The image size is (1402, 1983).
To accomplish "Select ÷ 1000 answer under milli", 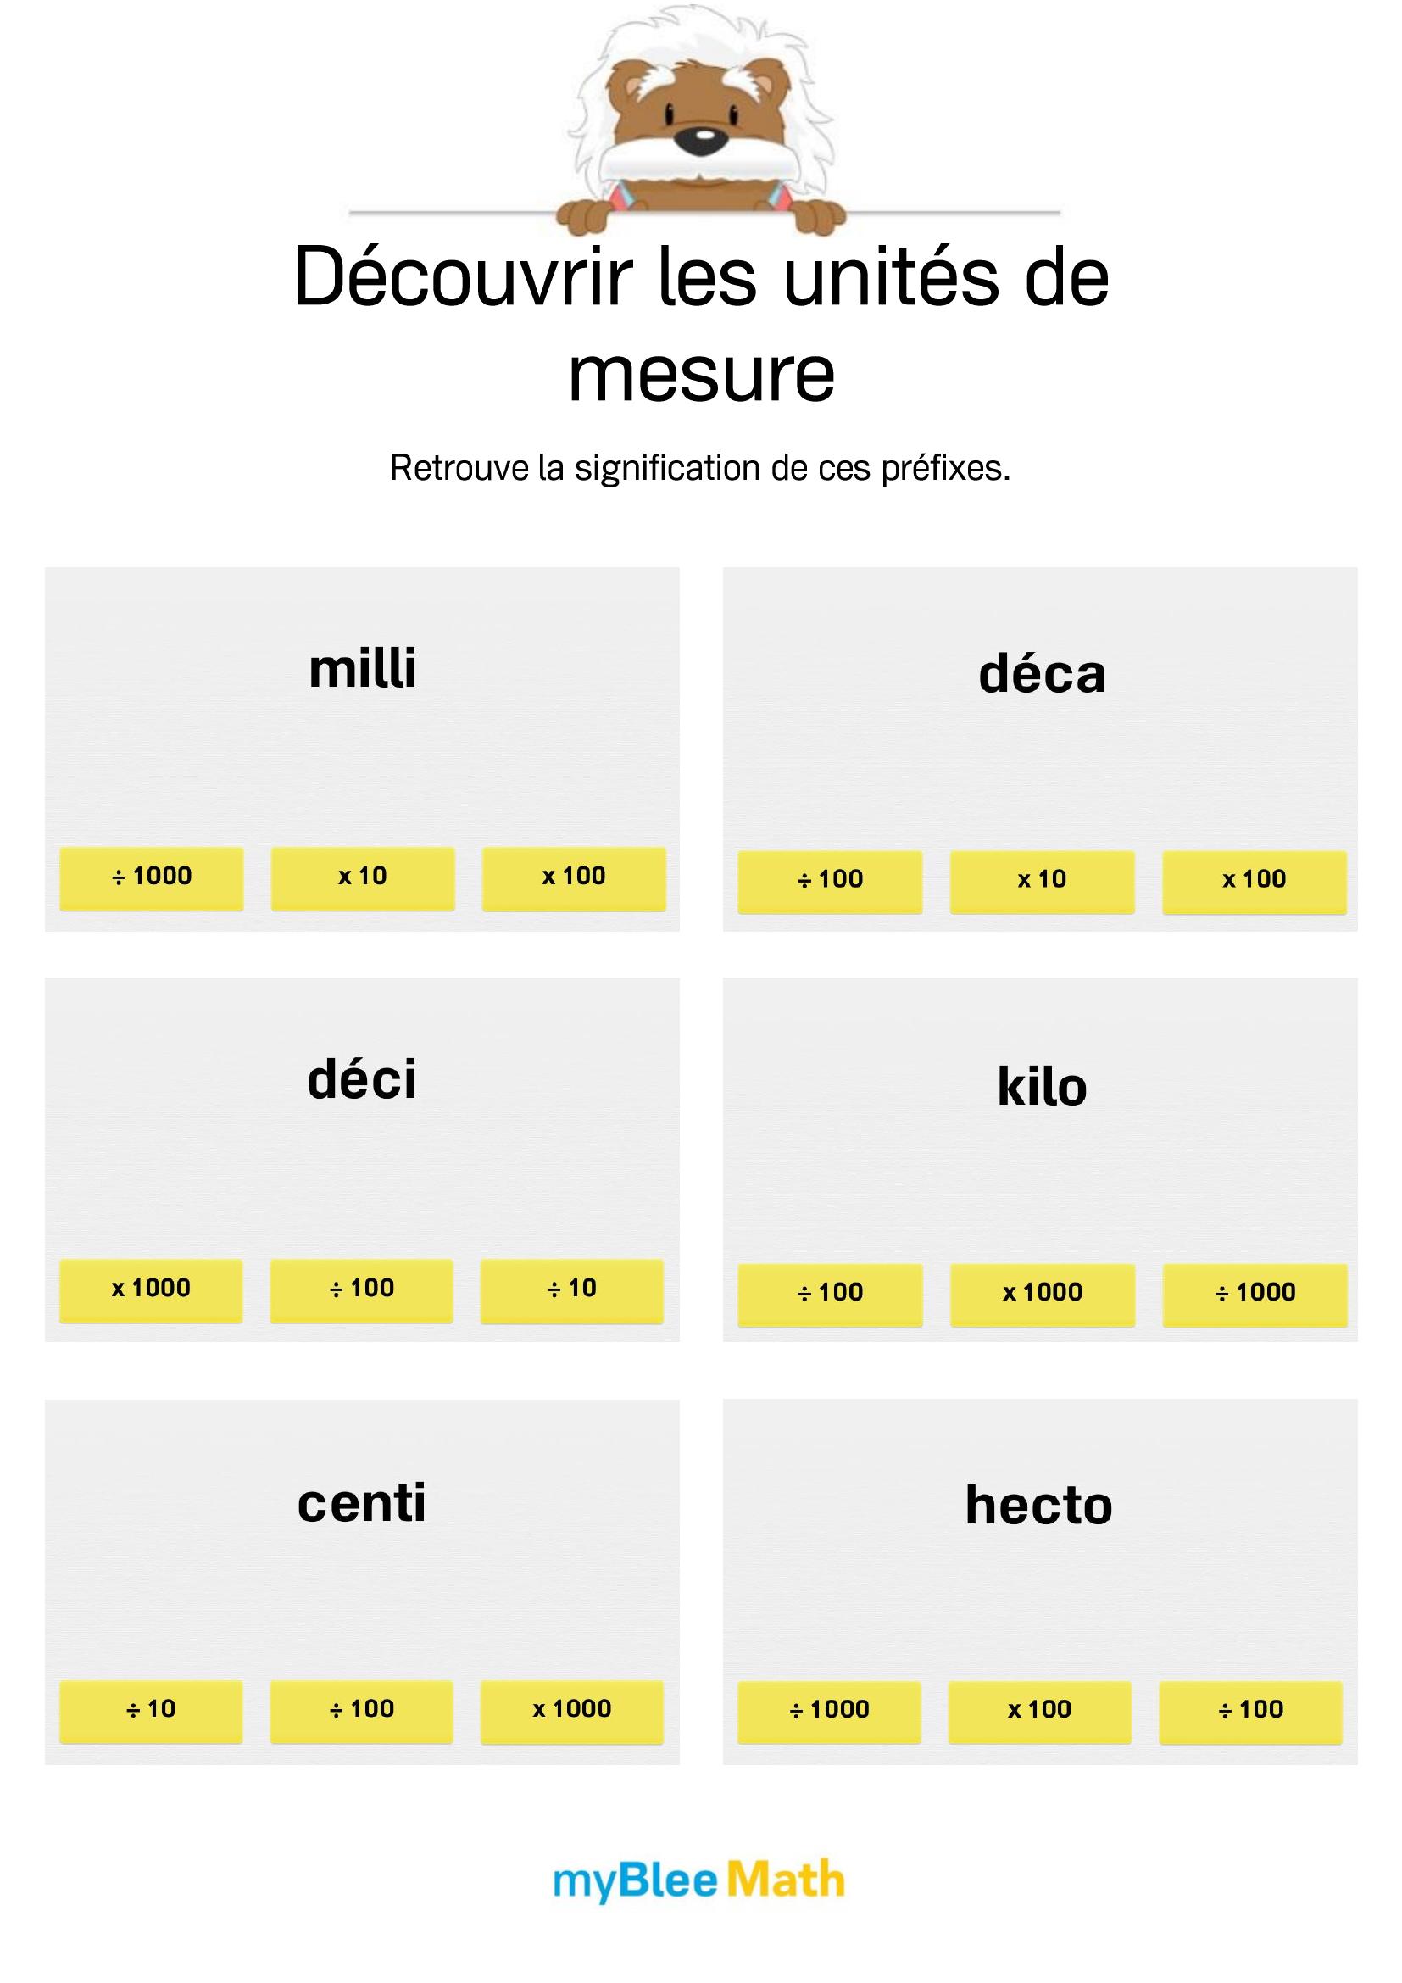I will click(151, 877).
